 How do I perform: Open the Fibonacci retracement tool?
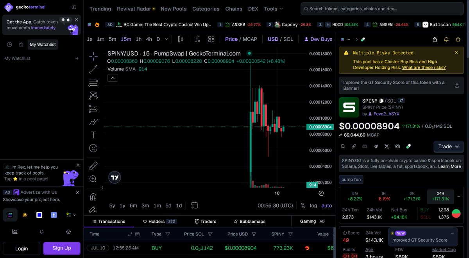[93, 82]
